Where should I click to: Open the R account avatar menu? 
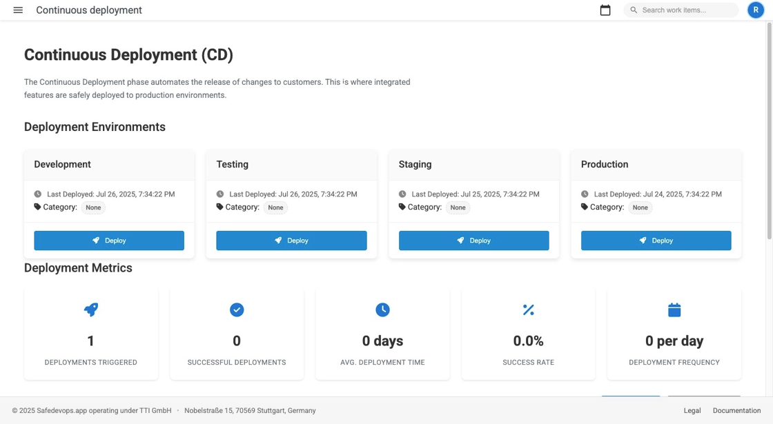coord(755,10)
